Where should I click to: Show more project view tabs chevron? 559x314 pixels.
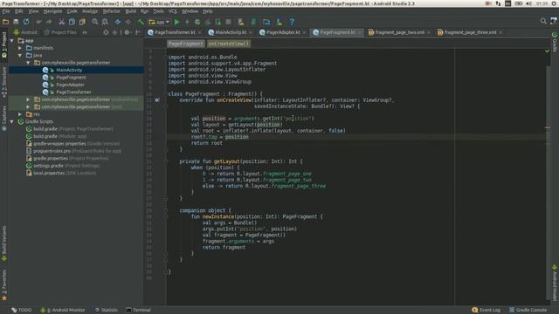point(85,32)
